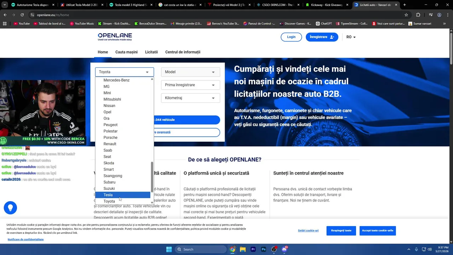
Task: Open Windows Start menu
Action: tap(169, 249)
